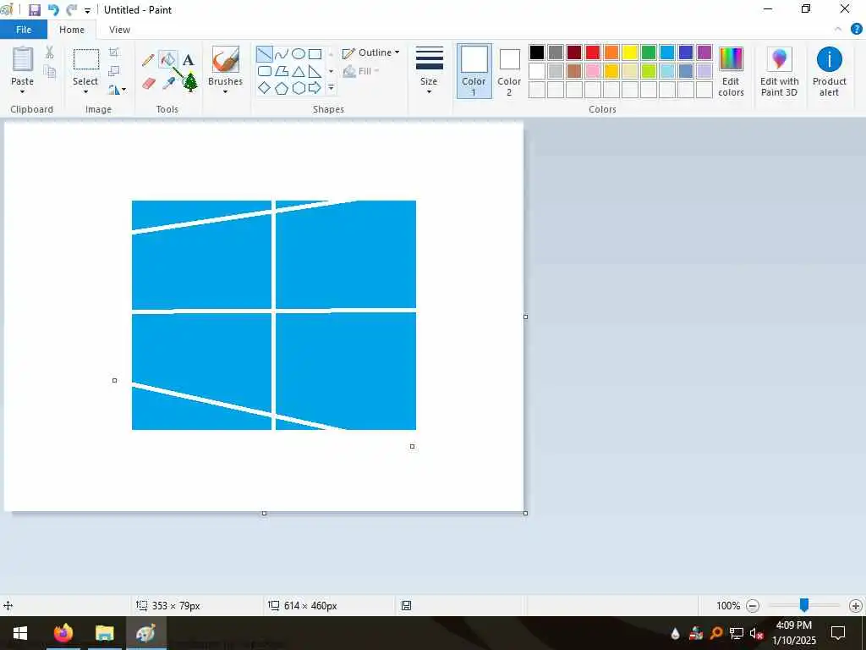This screenshot has width=866, height=650.
Task: Click the Cut scissors icon
Action: tap(50, 52)
